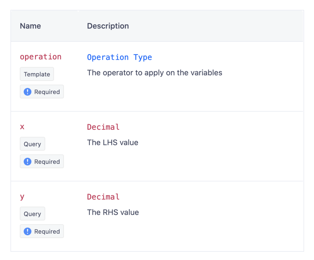This screenshot has width=314, height=260.
Task: Click the Required badge in operation row
Action: 42,91
